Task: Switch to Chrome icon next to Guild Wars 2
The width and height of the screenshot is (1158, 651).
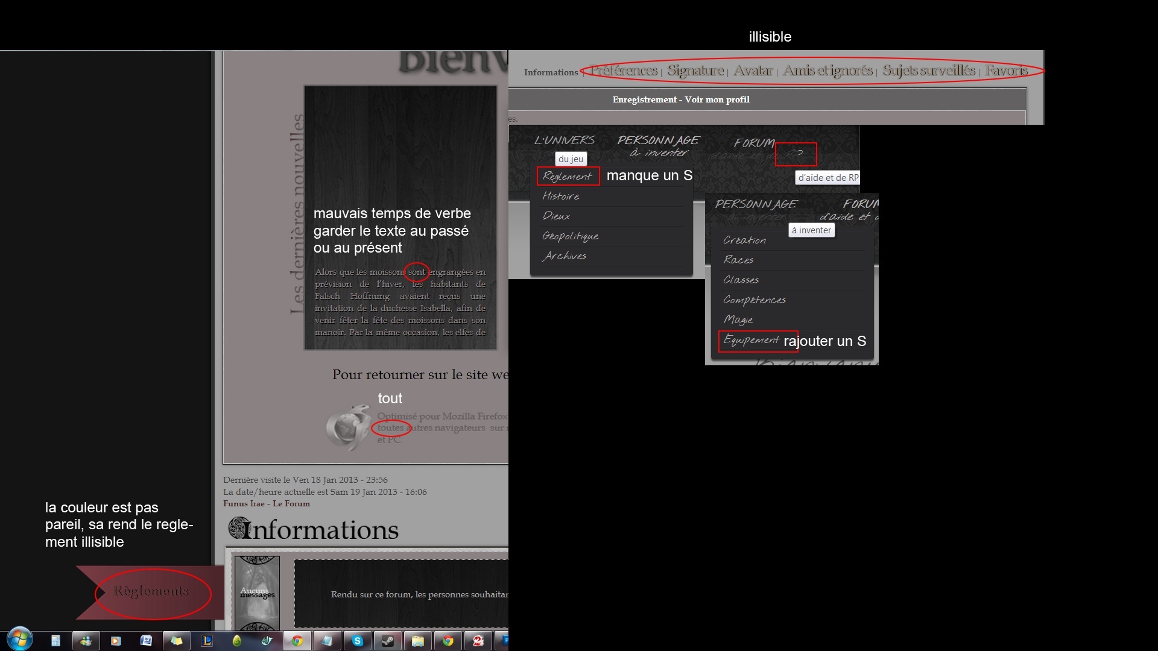Action: [x=448, y=641]
